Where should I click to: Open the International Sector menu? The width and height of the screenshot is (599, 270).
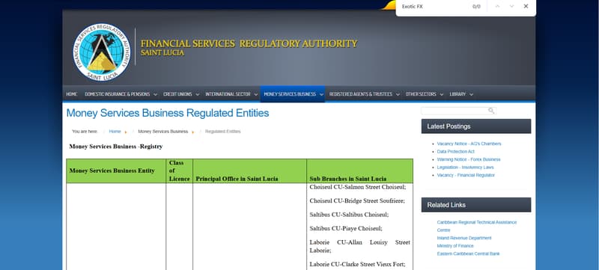click(x=231, y=94)
